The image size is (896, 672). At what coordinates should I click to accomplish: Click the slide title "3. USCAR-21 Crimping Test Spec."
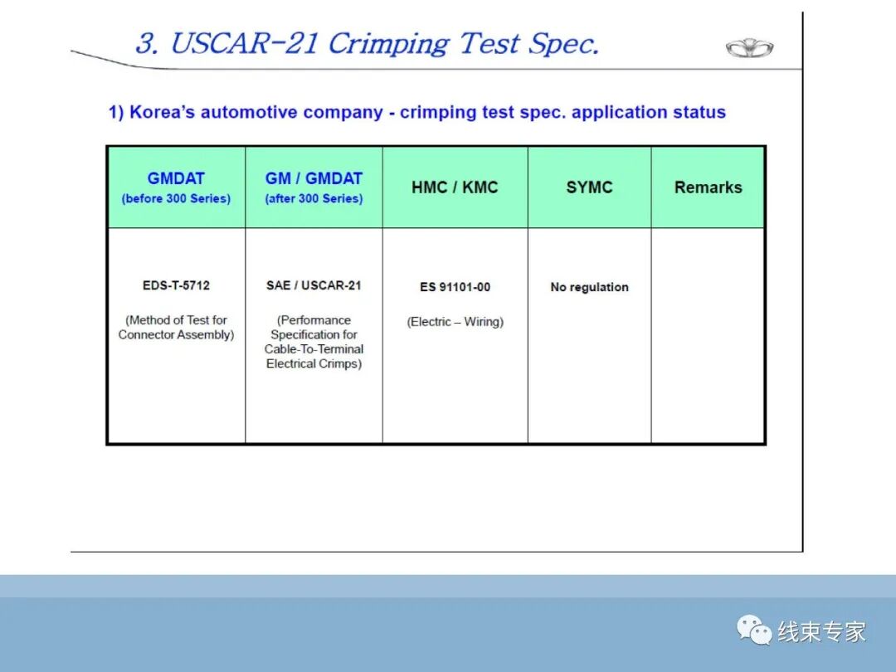click(x=367, y=43)
